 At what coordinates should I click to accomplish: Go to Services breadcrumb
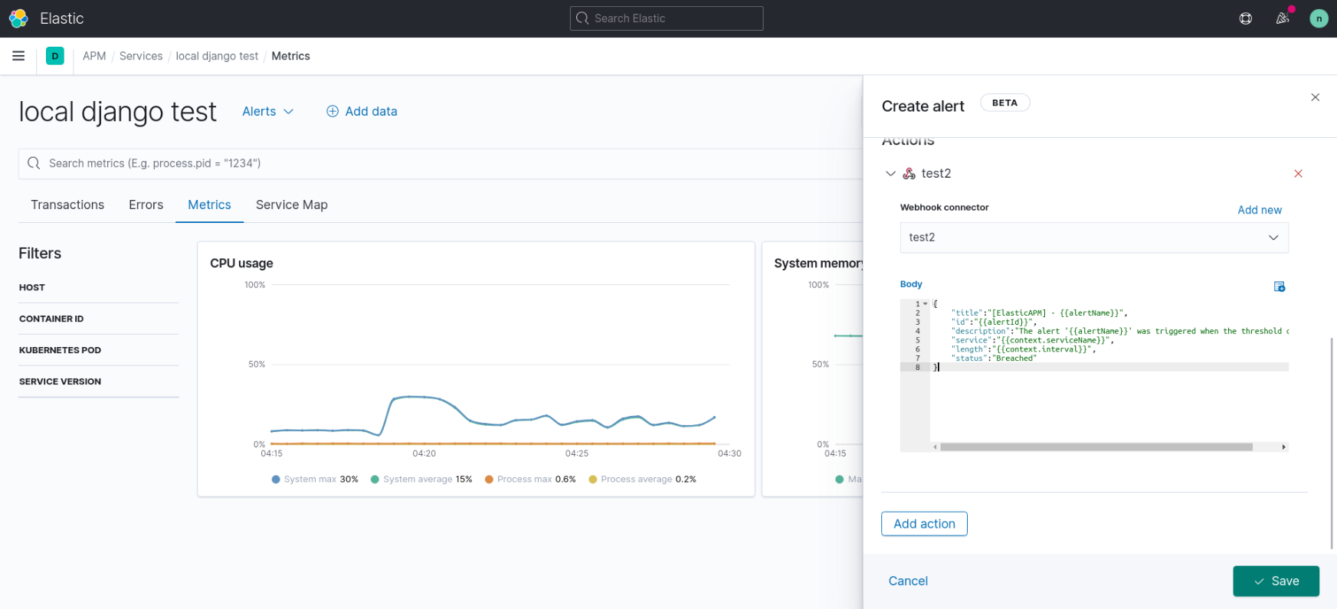[x=141, y=56]
